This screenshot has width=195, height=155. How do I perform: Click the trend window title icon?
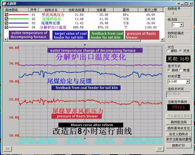pos(4,3)
